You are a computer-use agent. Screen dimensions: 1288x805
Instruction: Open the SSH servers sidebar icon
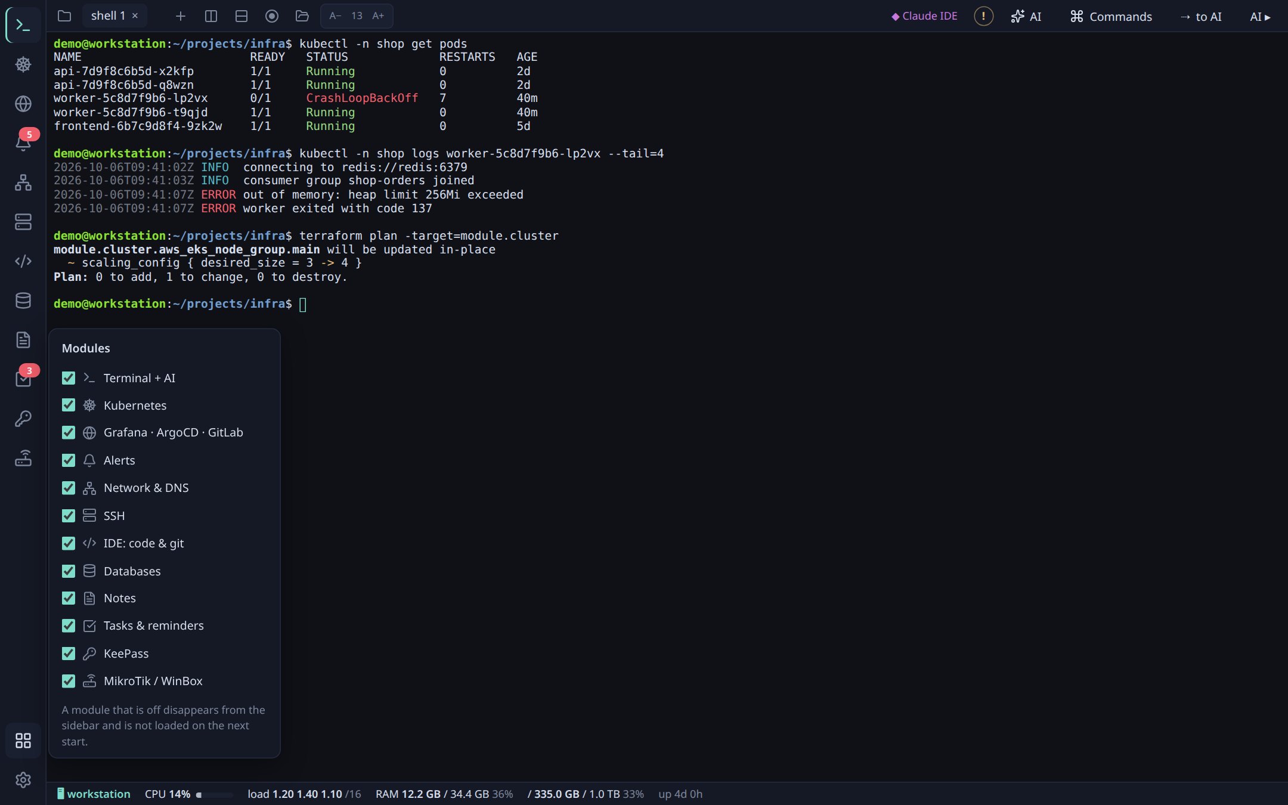point(23,222)
